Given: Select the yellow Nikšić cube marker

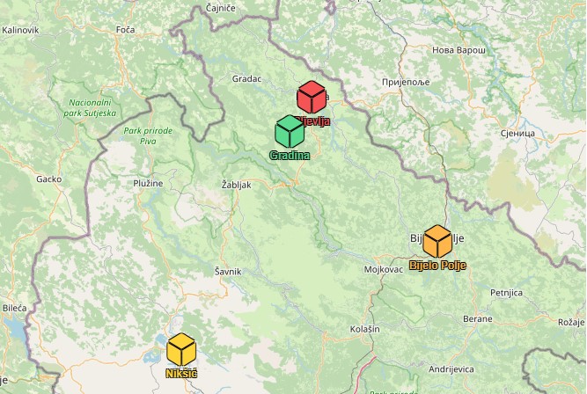Looking at the screenshot, I should point(181,349).
